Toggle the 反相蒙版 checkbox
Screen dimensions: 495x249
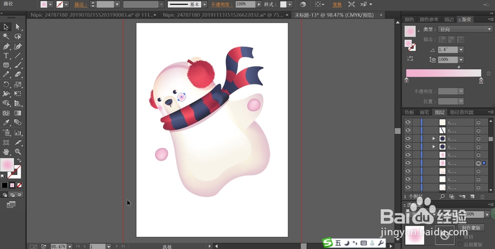coord(460,244)
